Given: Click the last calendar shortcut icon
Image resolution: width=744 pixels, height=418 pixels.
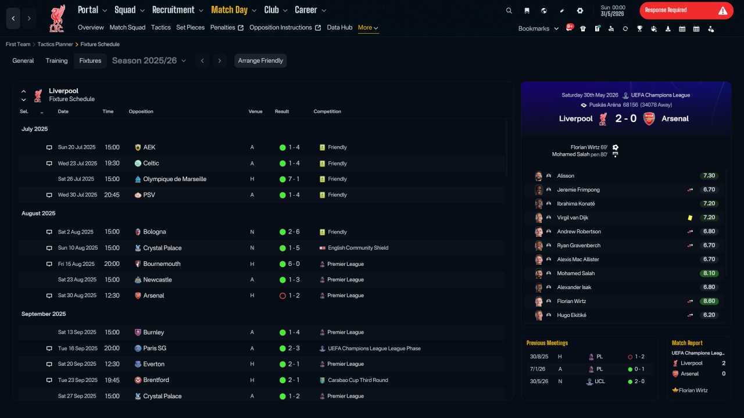Looking at the screenshot, I should tap(696, 28).
